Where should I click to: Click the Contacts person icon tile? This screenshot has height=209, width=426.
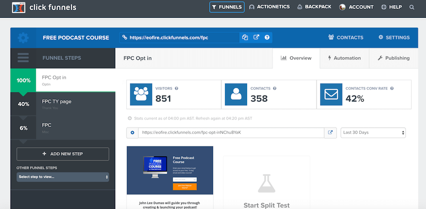click(236, 94)
